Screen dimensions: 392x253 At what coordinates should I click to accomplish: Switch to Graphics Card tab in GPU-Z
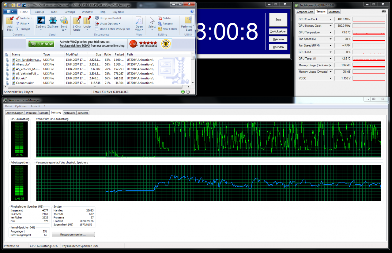tap(305, 12)
